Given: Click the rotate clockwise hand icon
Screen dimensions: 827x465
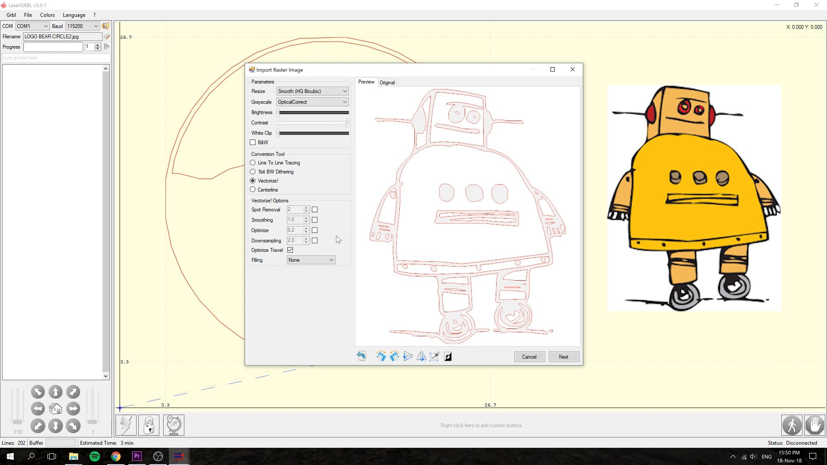Looking at the screenshot, I should click(x=381, y=356).
